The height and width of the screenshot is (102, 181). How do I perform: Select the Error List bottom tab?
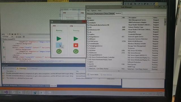[x=53, y=86]
